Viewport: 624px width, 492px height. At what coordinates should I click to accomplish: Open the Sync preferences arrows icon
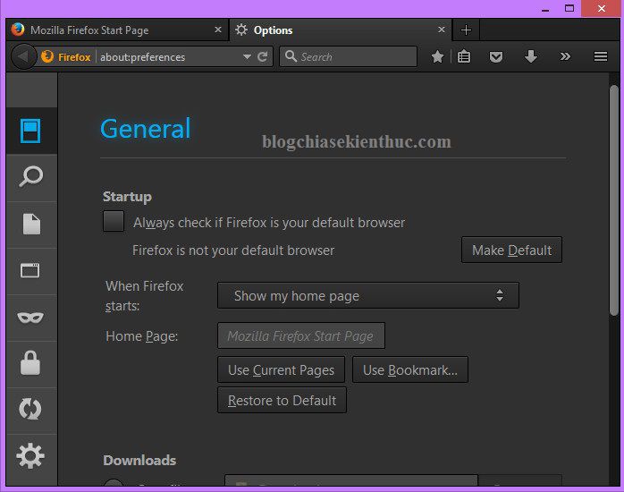[x=30, y=409]
